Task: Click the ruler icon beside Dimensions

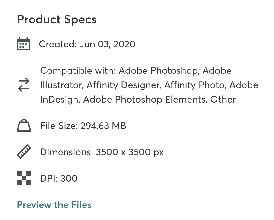Action: pos(24,152)
